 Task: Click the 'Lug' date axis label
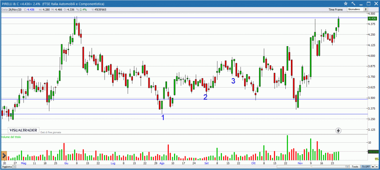click(x=113, y=163)
